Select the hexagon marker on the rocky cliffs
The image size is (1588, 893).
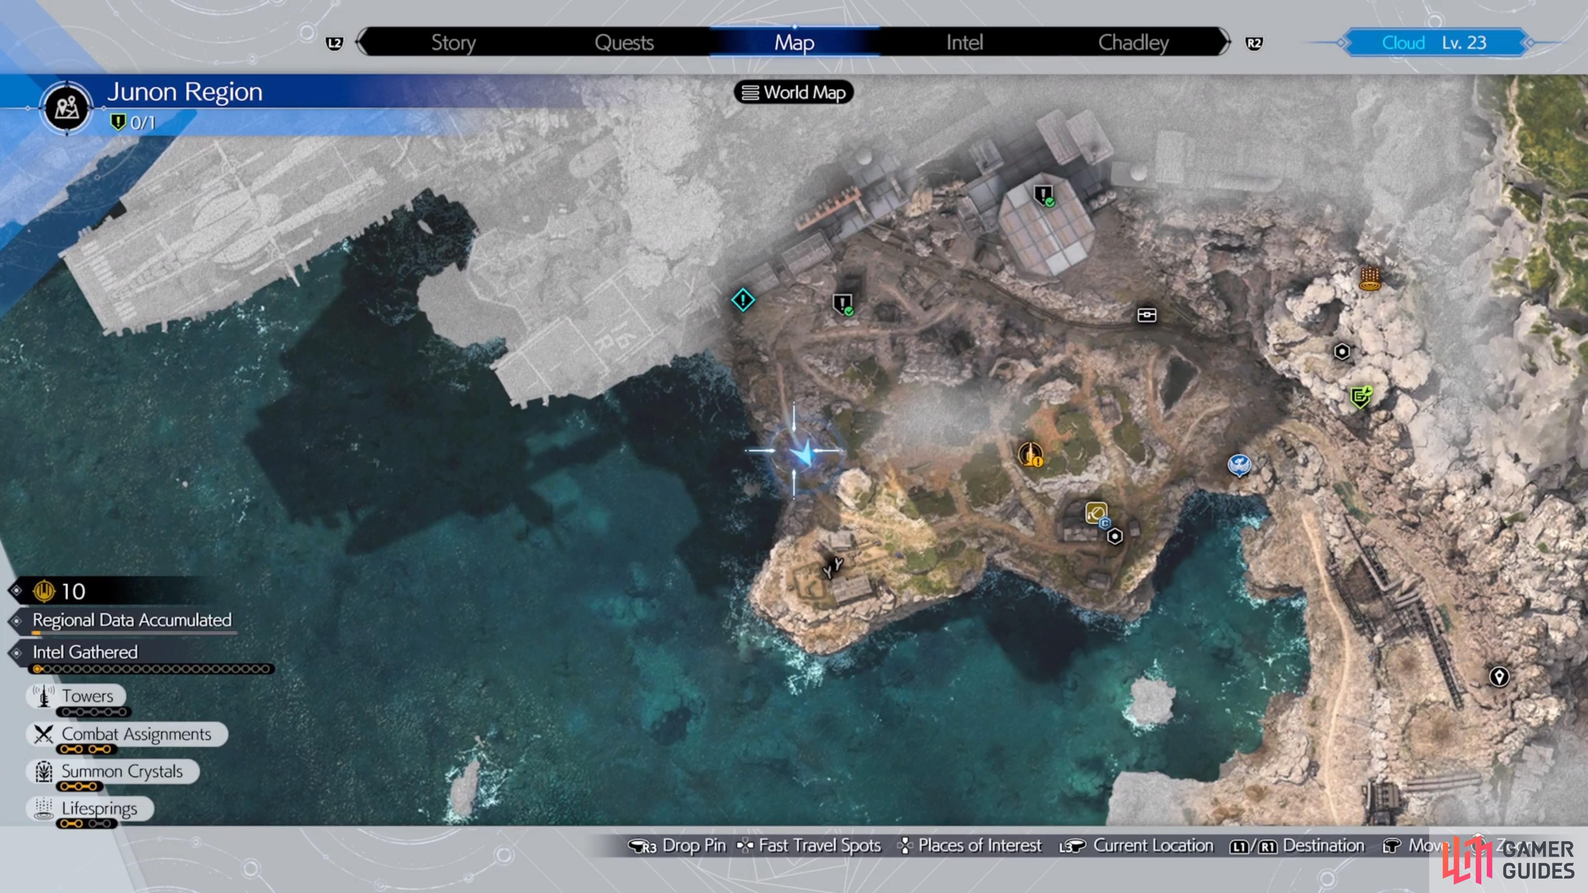1342,352
